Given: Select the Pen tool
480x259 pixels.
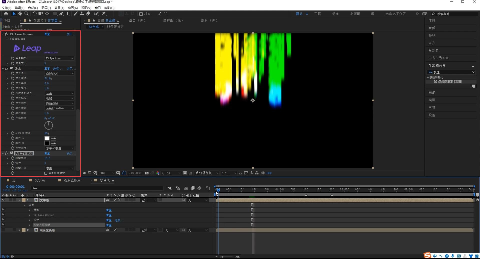Looking at the screenshot, I should 61,14.
